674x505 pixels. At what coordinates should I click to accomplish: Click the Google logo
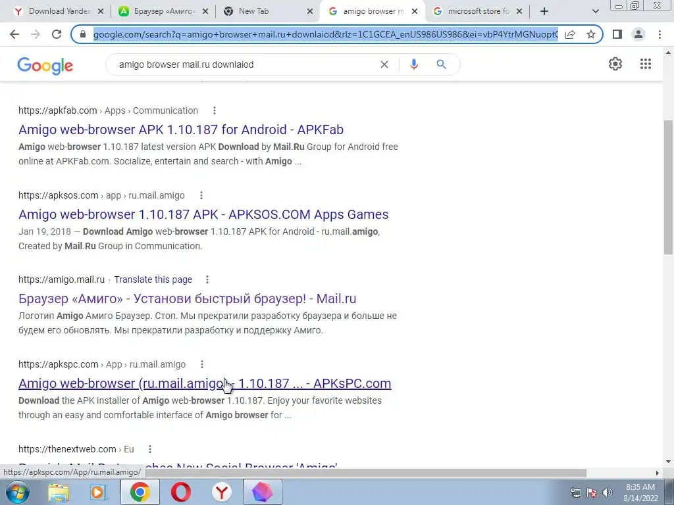[x=45, y=65]
